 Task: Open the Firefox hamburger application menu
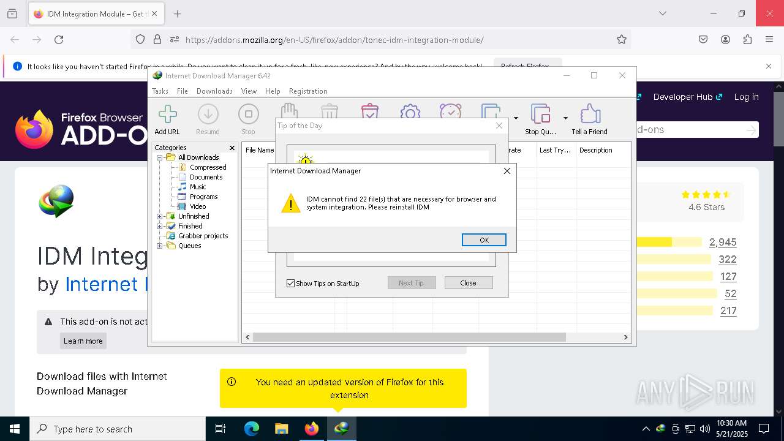[x=769, y=40]
